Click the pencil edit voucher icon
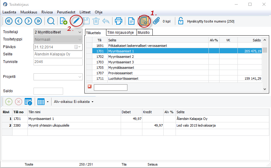Screen dimensions: 271x168 coord(76,21)
